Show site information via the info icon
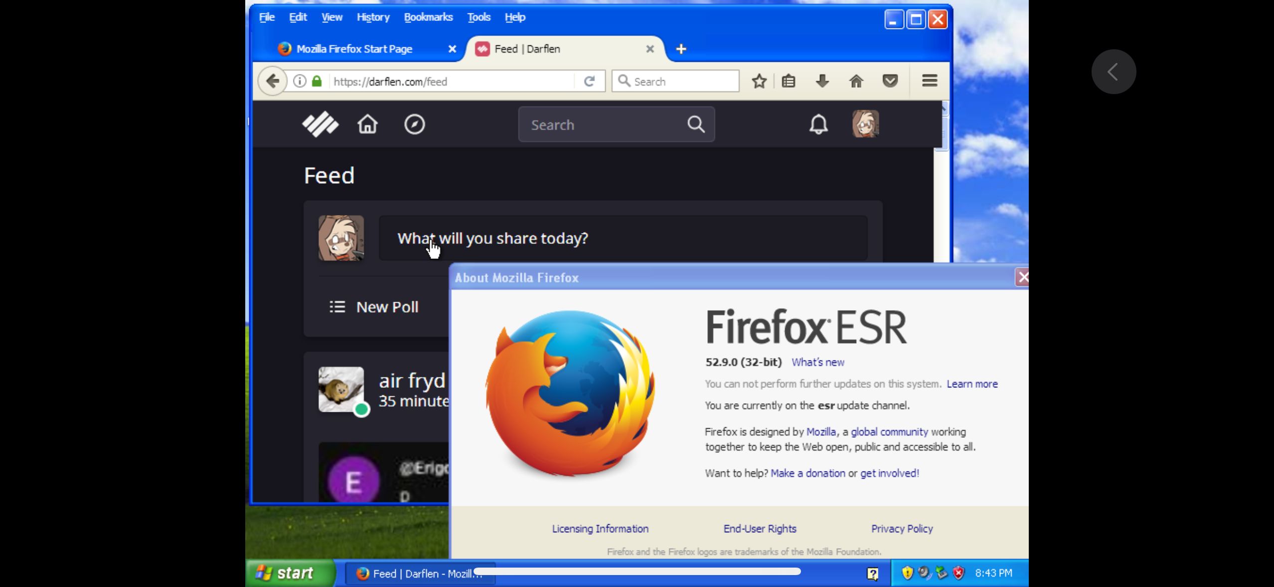Viewport: 1274px width, 587px height. [300, 81]
